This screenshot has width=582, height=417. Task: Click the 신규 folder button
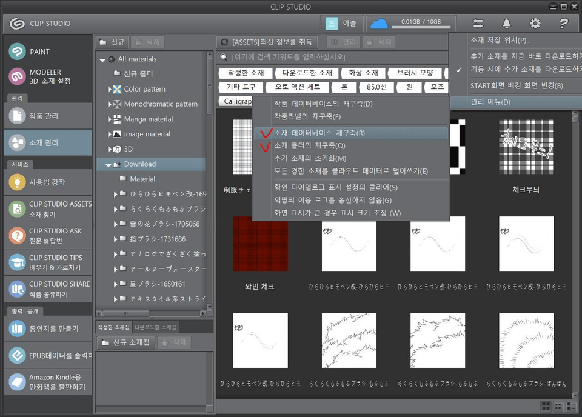point(113,42)
